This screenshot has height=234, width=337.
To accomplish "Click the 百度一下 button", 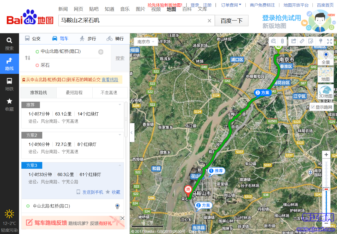I will tap(232, 21).
